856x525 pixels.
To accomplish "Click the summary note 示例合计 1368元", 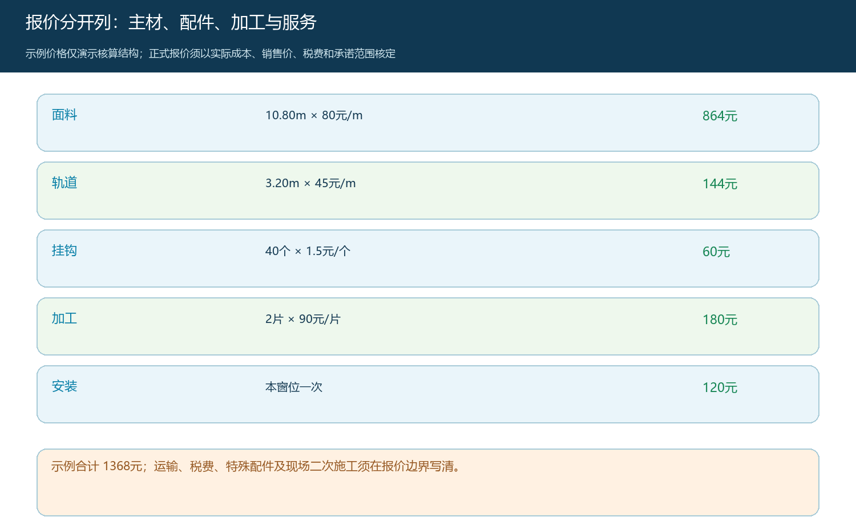I will (256, 466).
